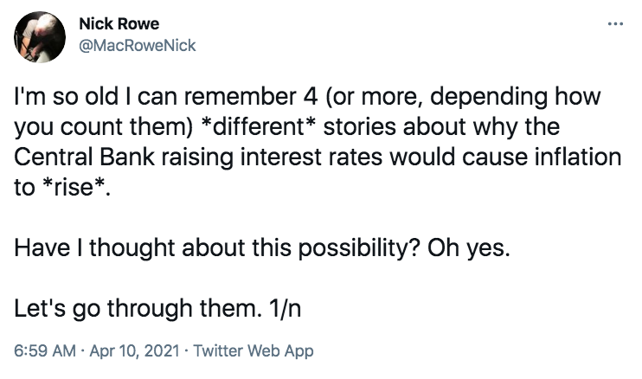642x379 pixels.
Task: Click the number 4 in the tweet
Action: [x=311, y=97]
